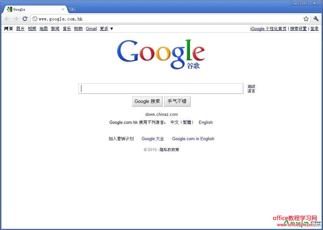Switch page language to English

(206, 123)
